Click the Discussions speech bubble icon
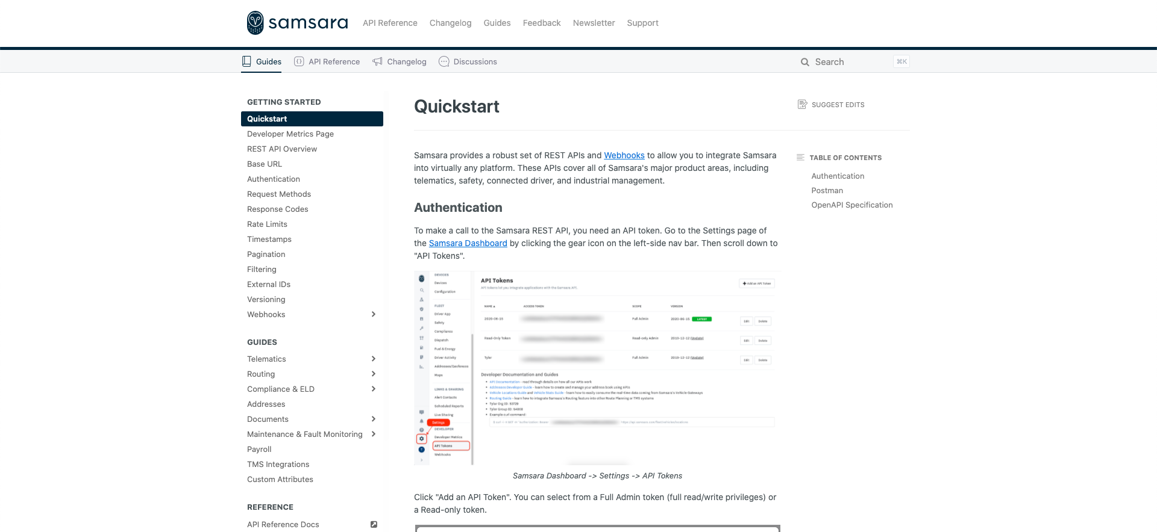Screen dimensions: 1157x532 point(444,61)
